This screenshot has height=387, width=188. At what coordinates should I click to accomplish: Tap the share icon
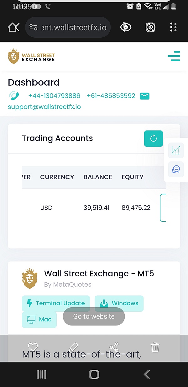point(114,347)
